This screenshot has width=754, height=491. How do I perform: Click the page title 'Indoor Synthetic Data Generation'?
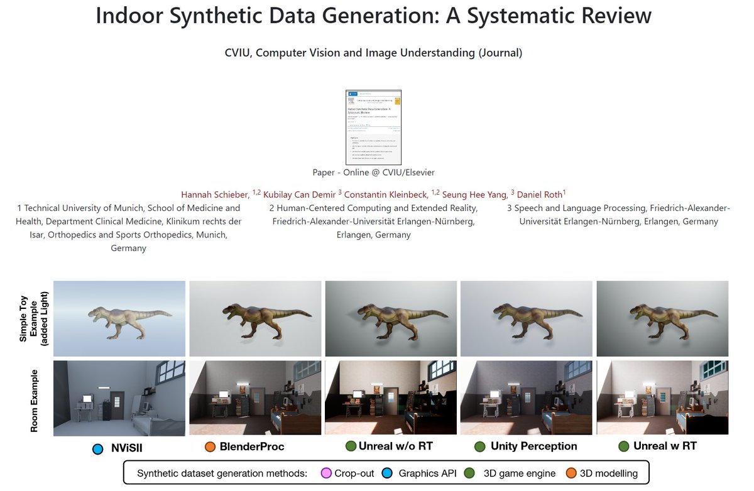[x=374, y=16]
